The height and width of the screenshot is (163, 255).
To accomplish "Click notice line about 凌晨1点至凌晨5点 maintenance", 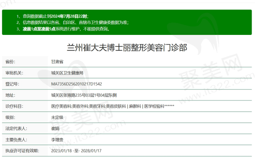I will 63,29.
